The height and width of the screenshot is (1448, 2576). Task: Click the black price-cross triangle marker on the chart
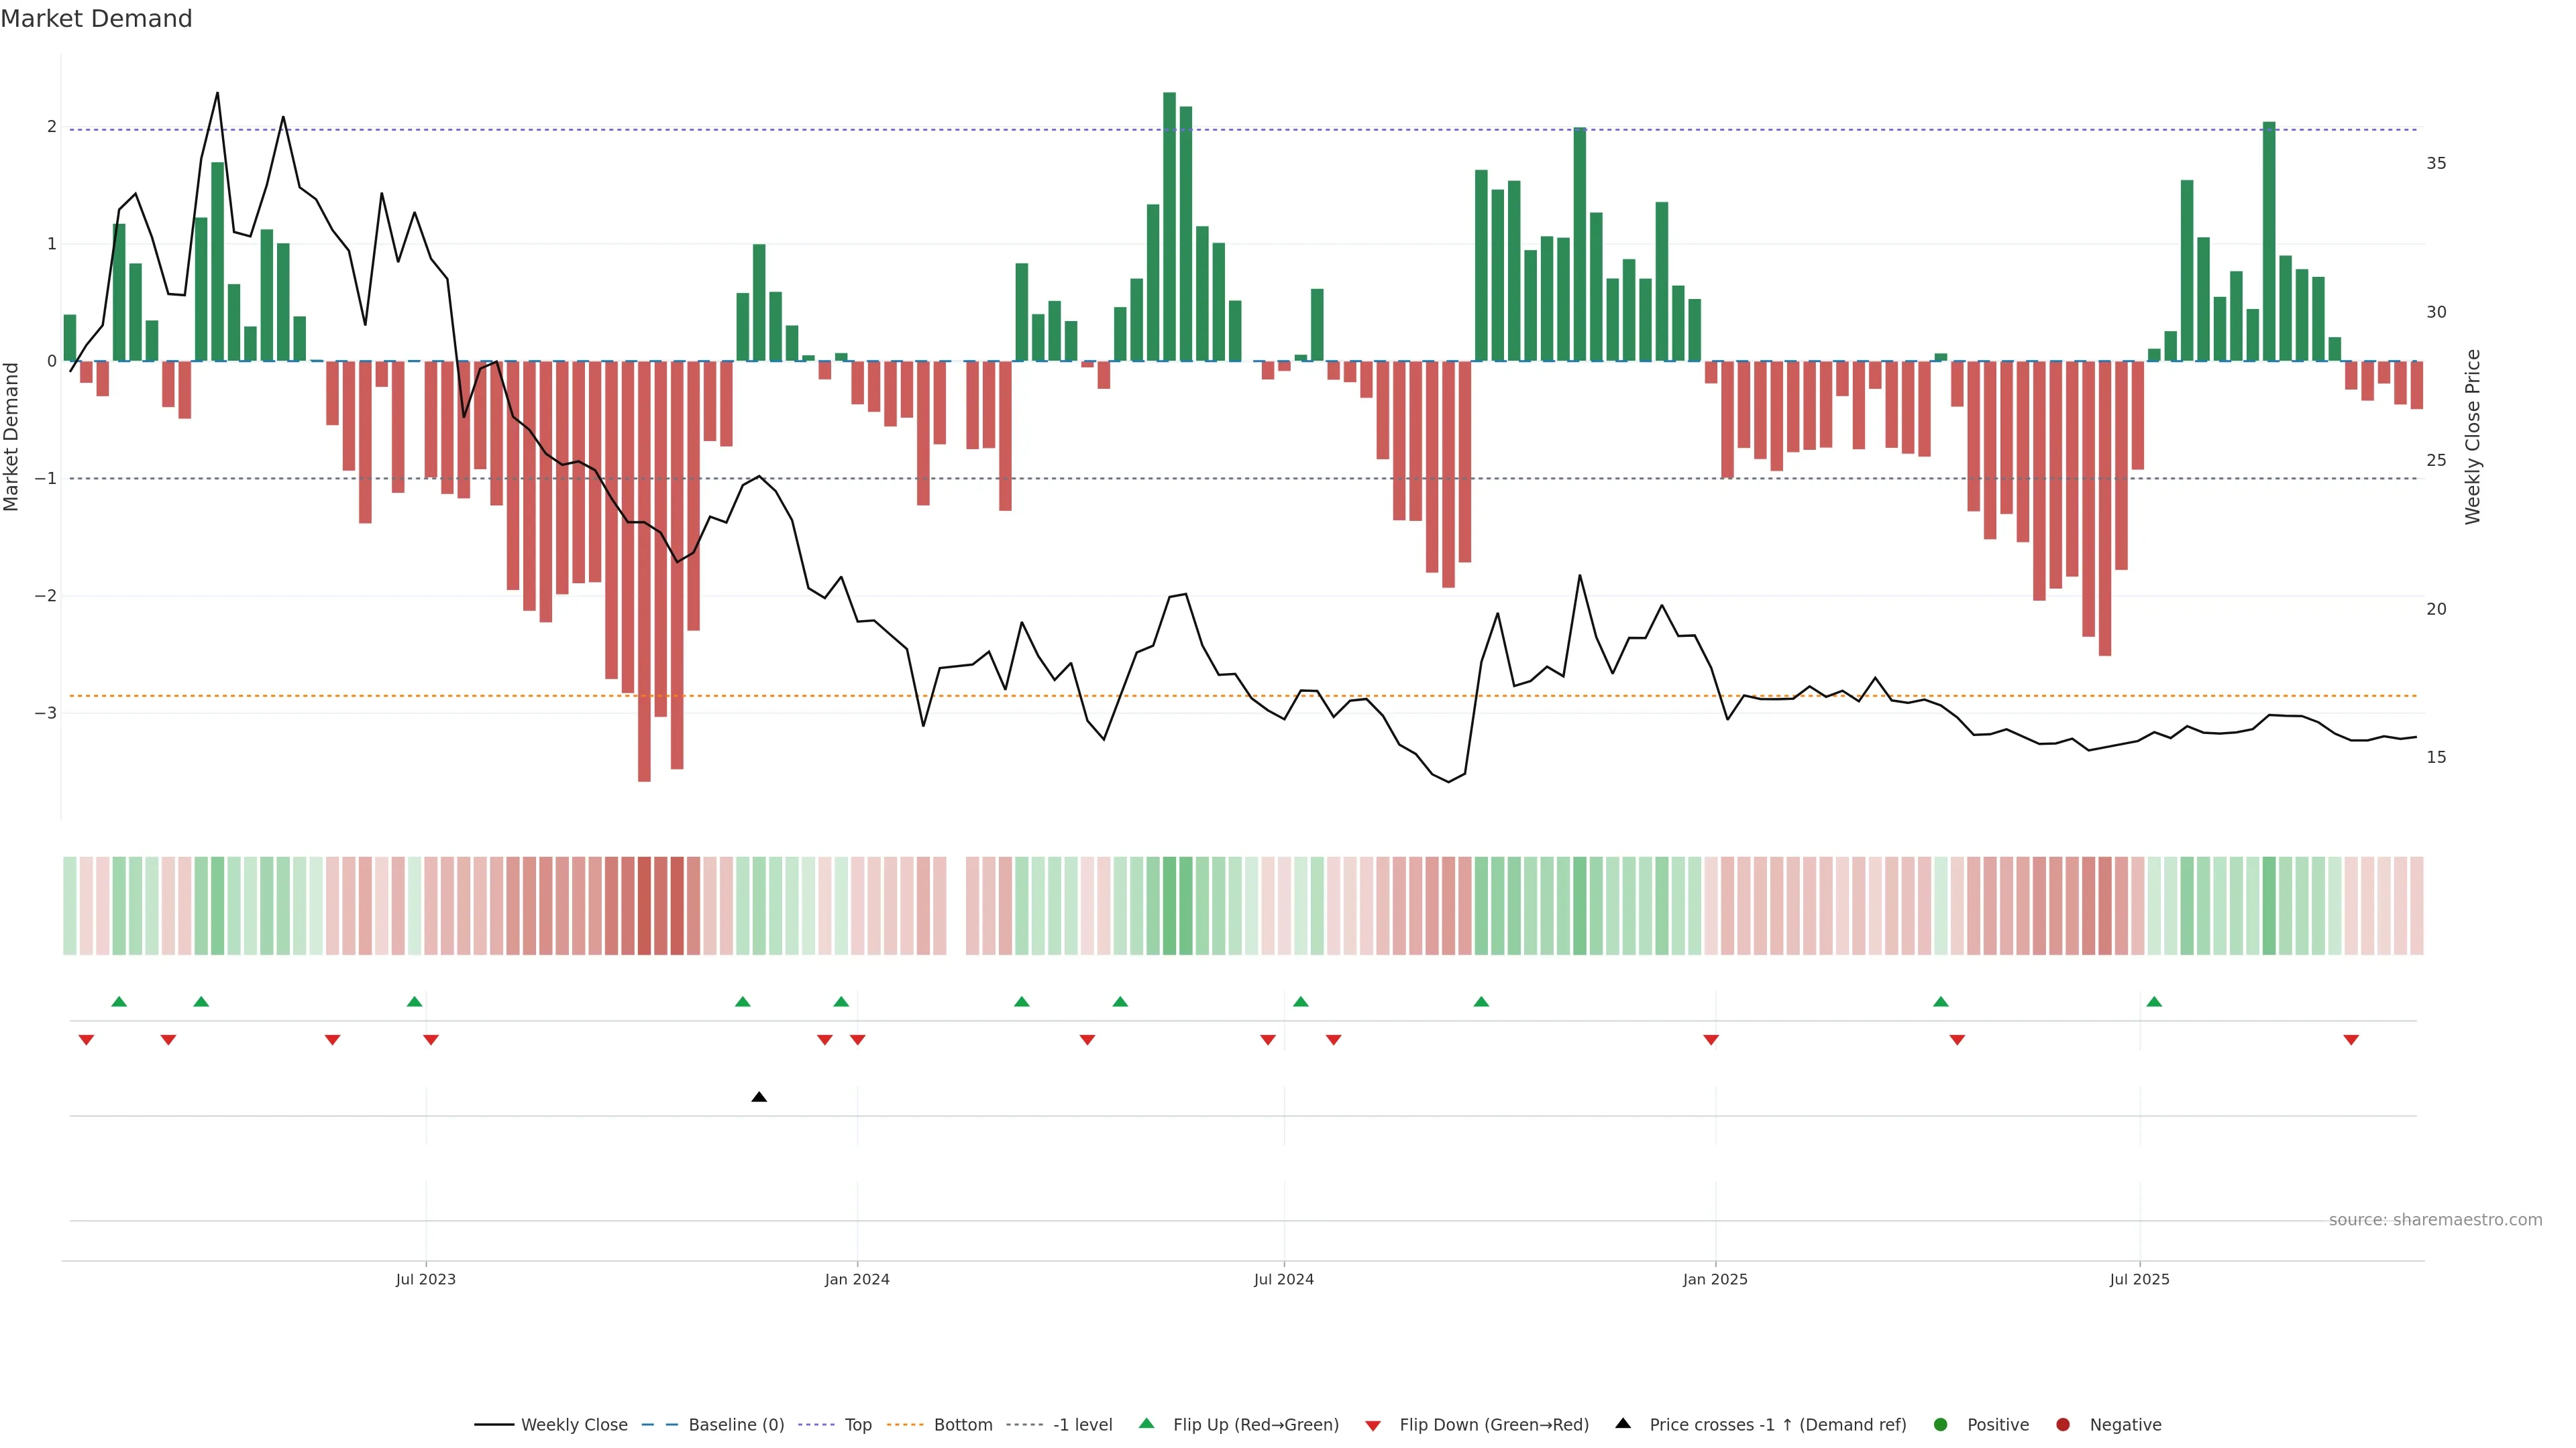pos(759,1097)
